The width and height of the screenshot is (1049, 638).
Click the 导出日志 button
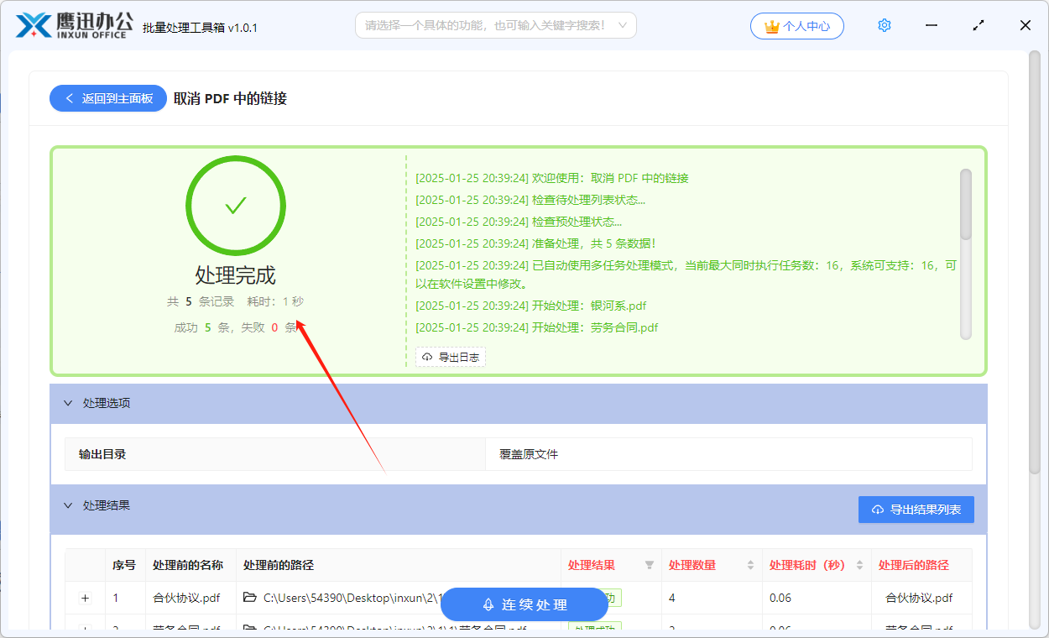click(x=451, y=356)
